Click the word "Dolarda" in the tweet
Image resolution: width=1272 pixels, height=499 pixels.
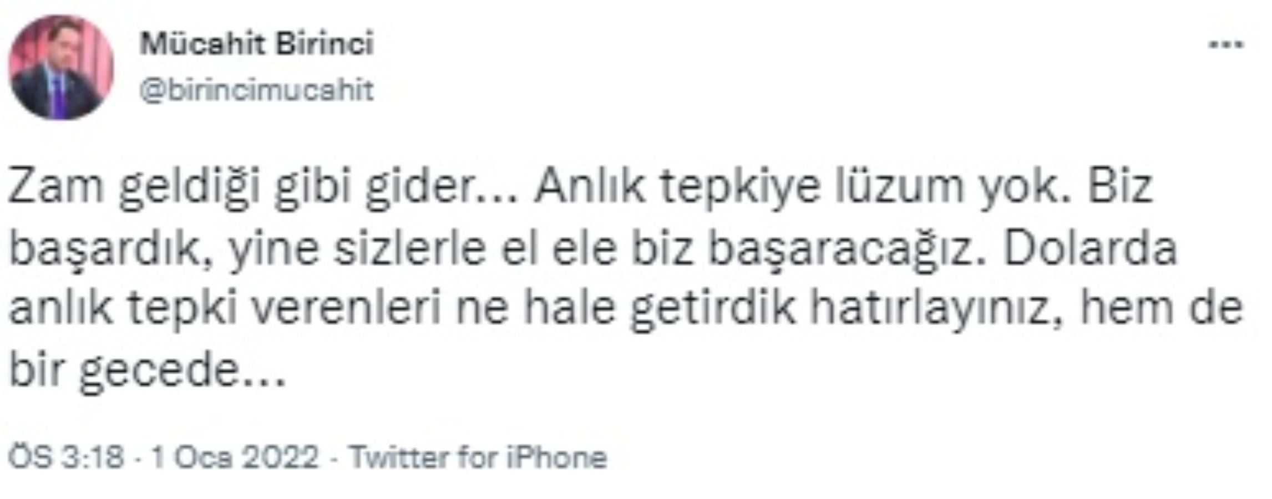[x=1091, y=248]
